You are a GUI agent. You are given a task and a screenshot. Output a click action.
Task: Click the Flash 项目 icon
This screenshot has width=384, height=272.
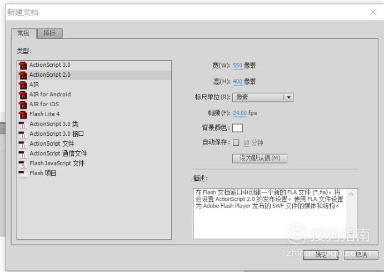(23, 174)
